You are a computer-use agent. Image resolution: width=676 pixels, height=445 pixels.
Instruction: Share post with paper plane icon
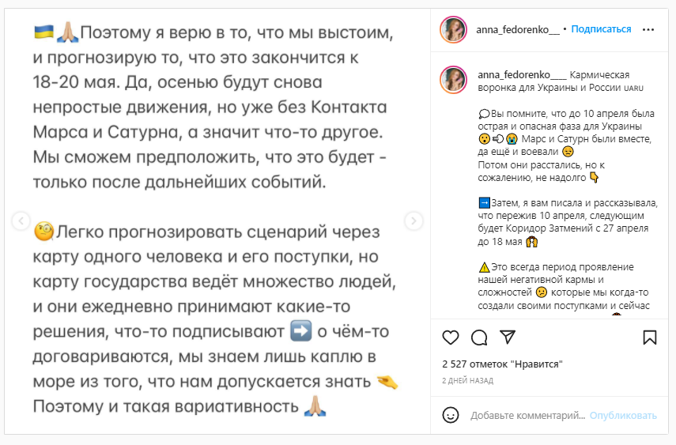click(508, 338)
